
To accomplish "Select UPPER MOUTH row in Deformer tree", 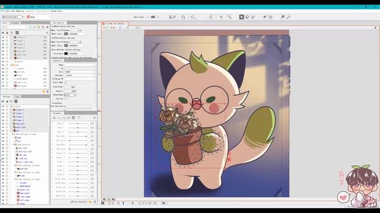I will tap(25, 186).
